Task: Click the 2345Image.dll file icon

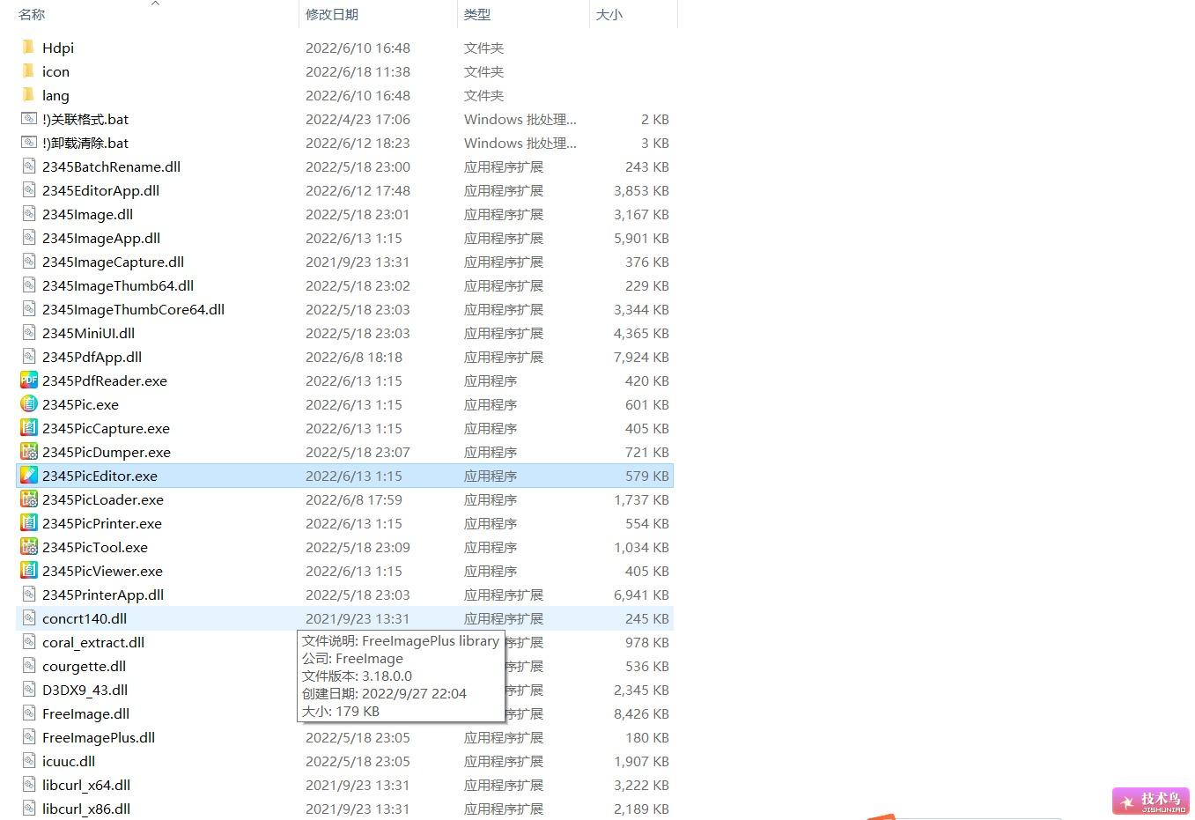Action: 28,214
